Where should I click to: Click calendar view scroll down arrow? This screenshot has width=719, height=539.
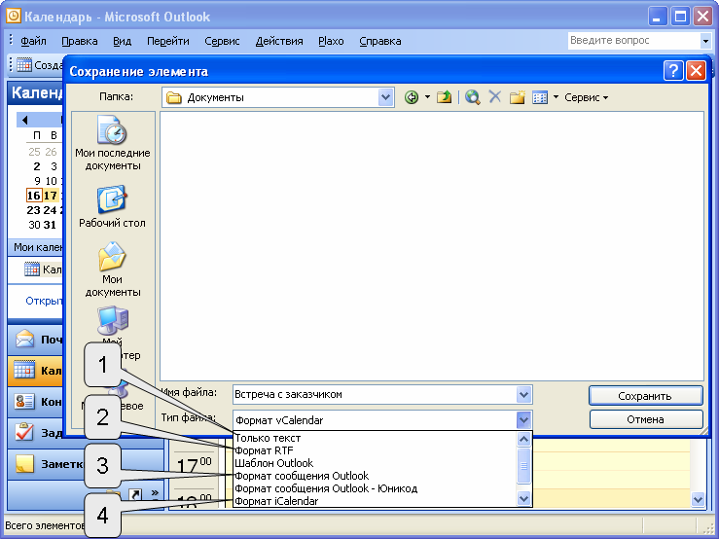click(x=698, y=499)
